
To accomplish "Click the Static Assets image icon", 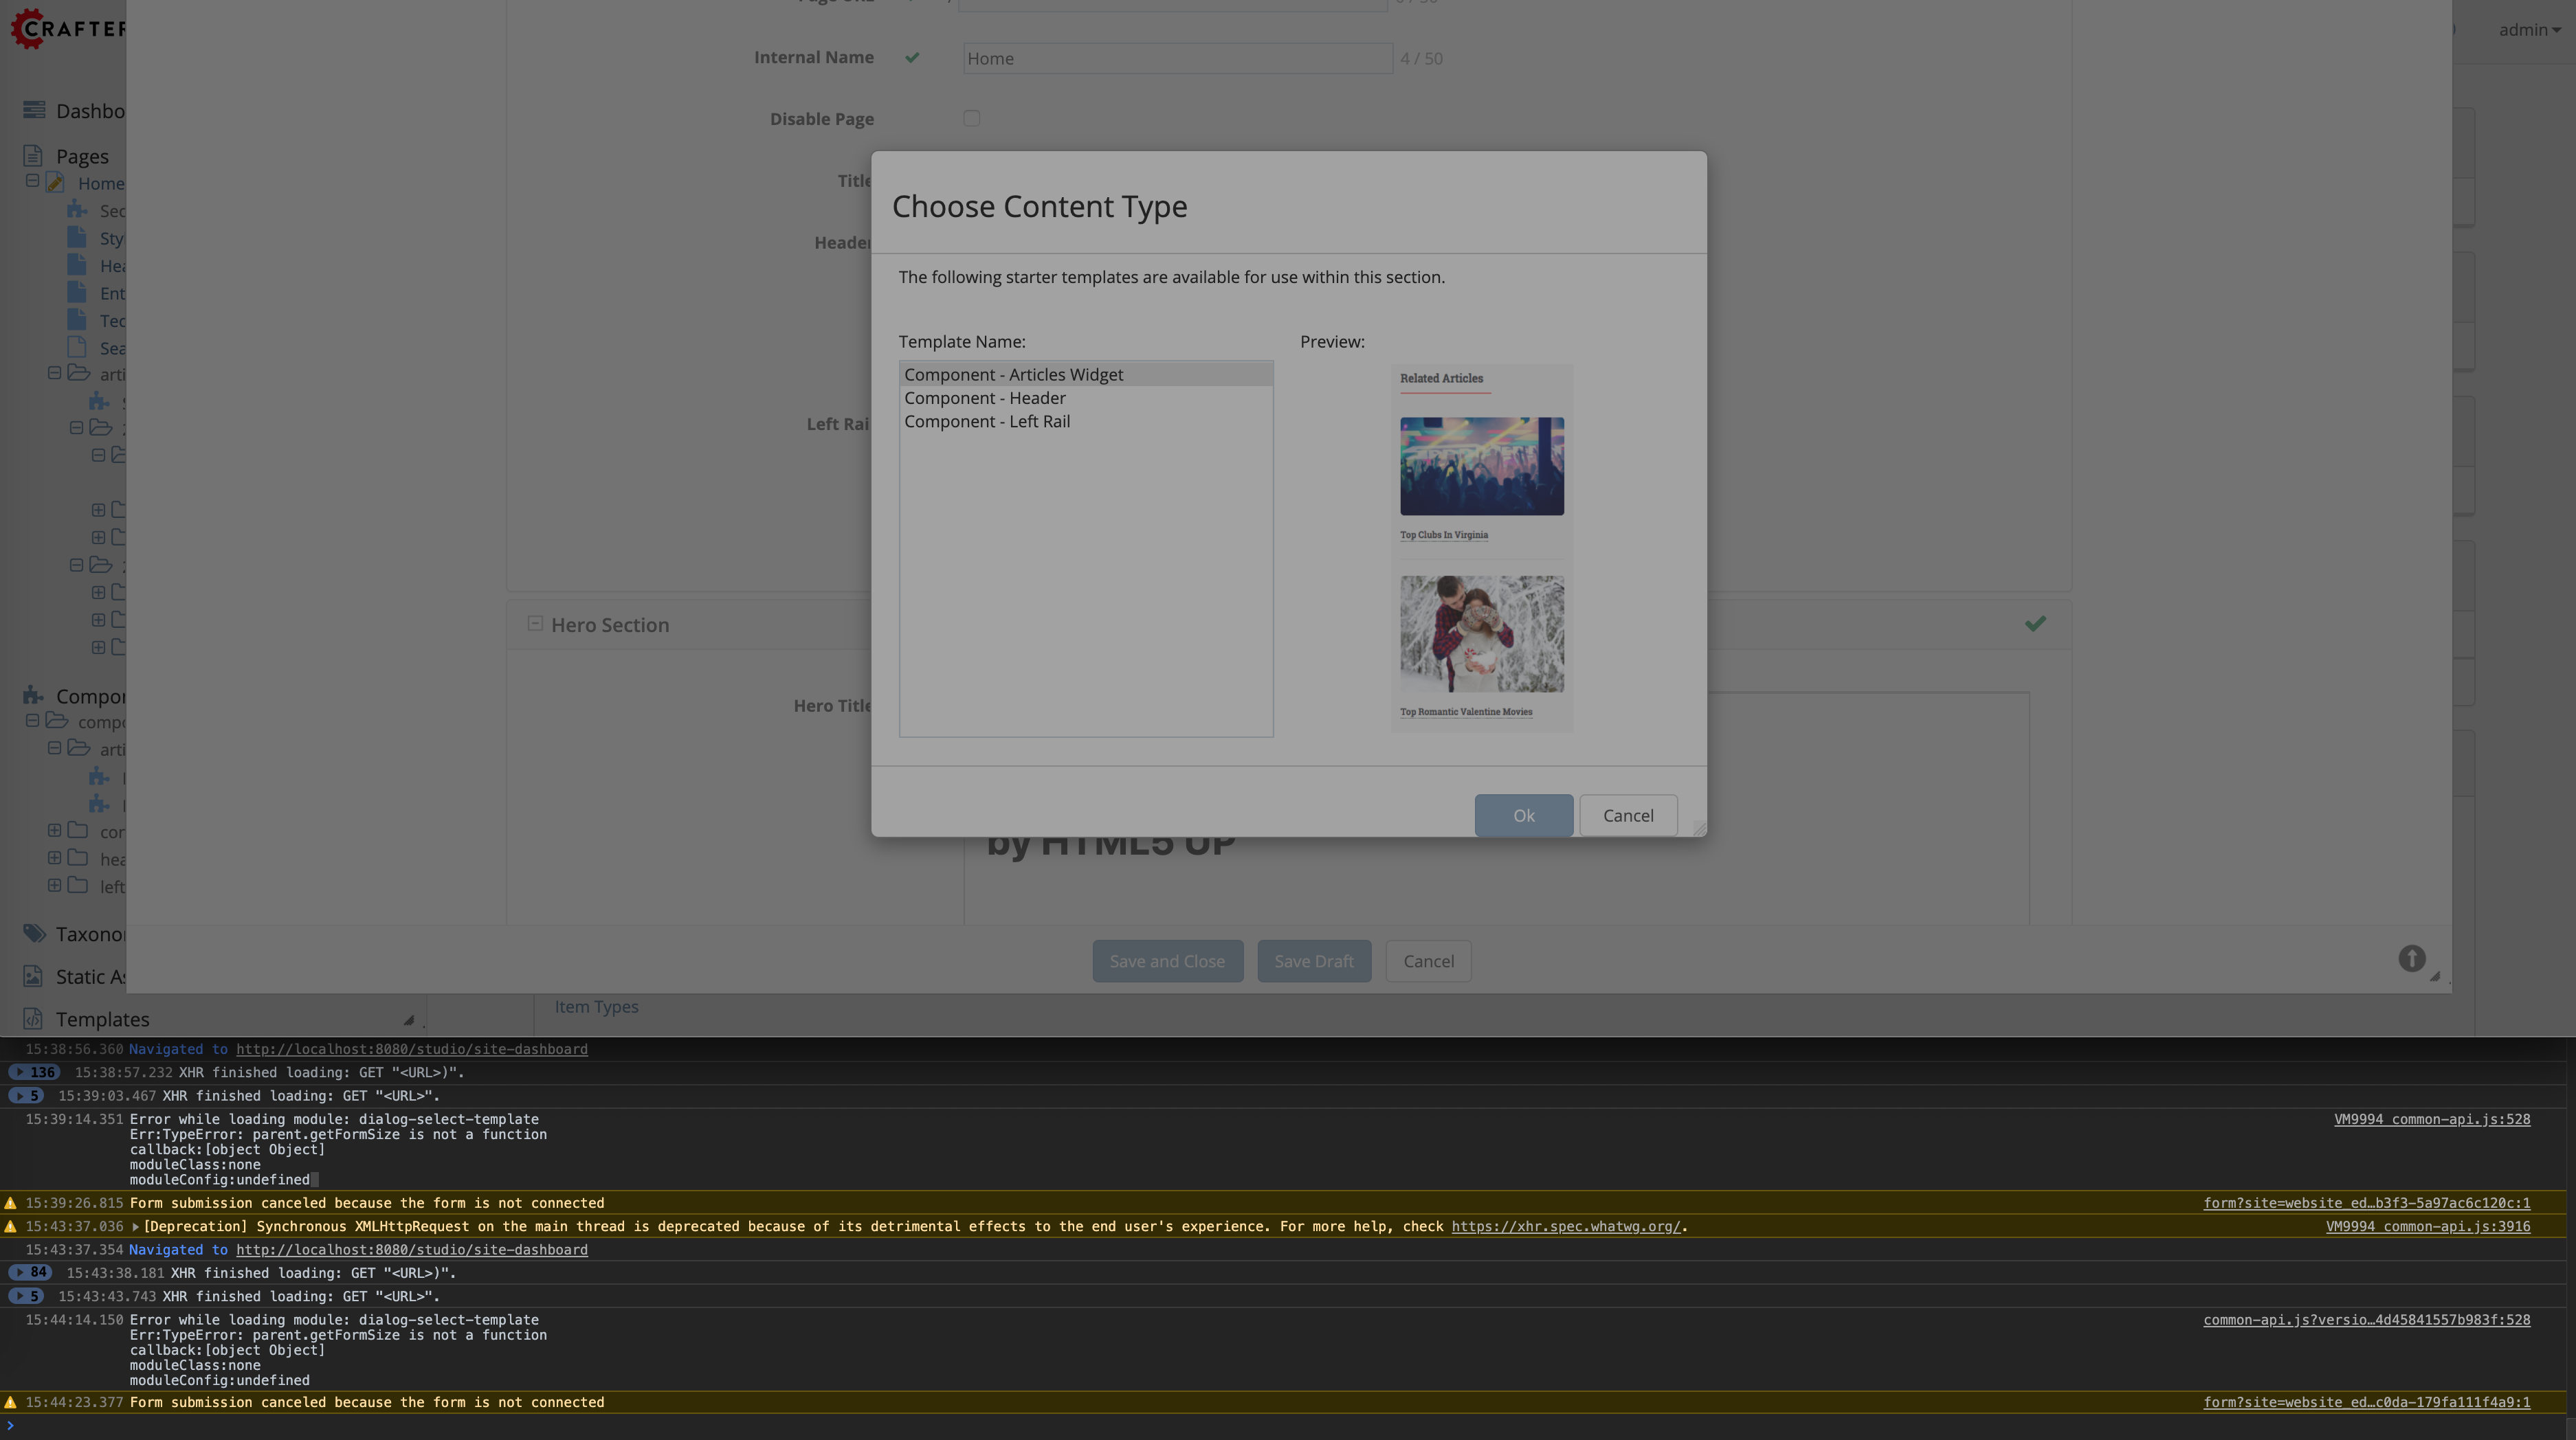I will point(33,976).
